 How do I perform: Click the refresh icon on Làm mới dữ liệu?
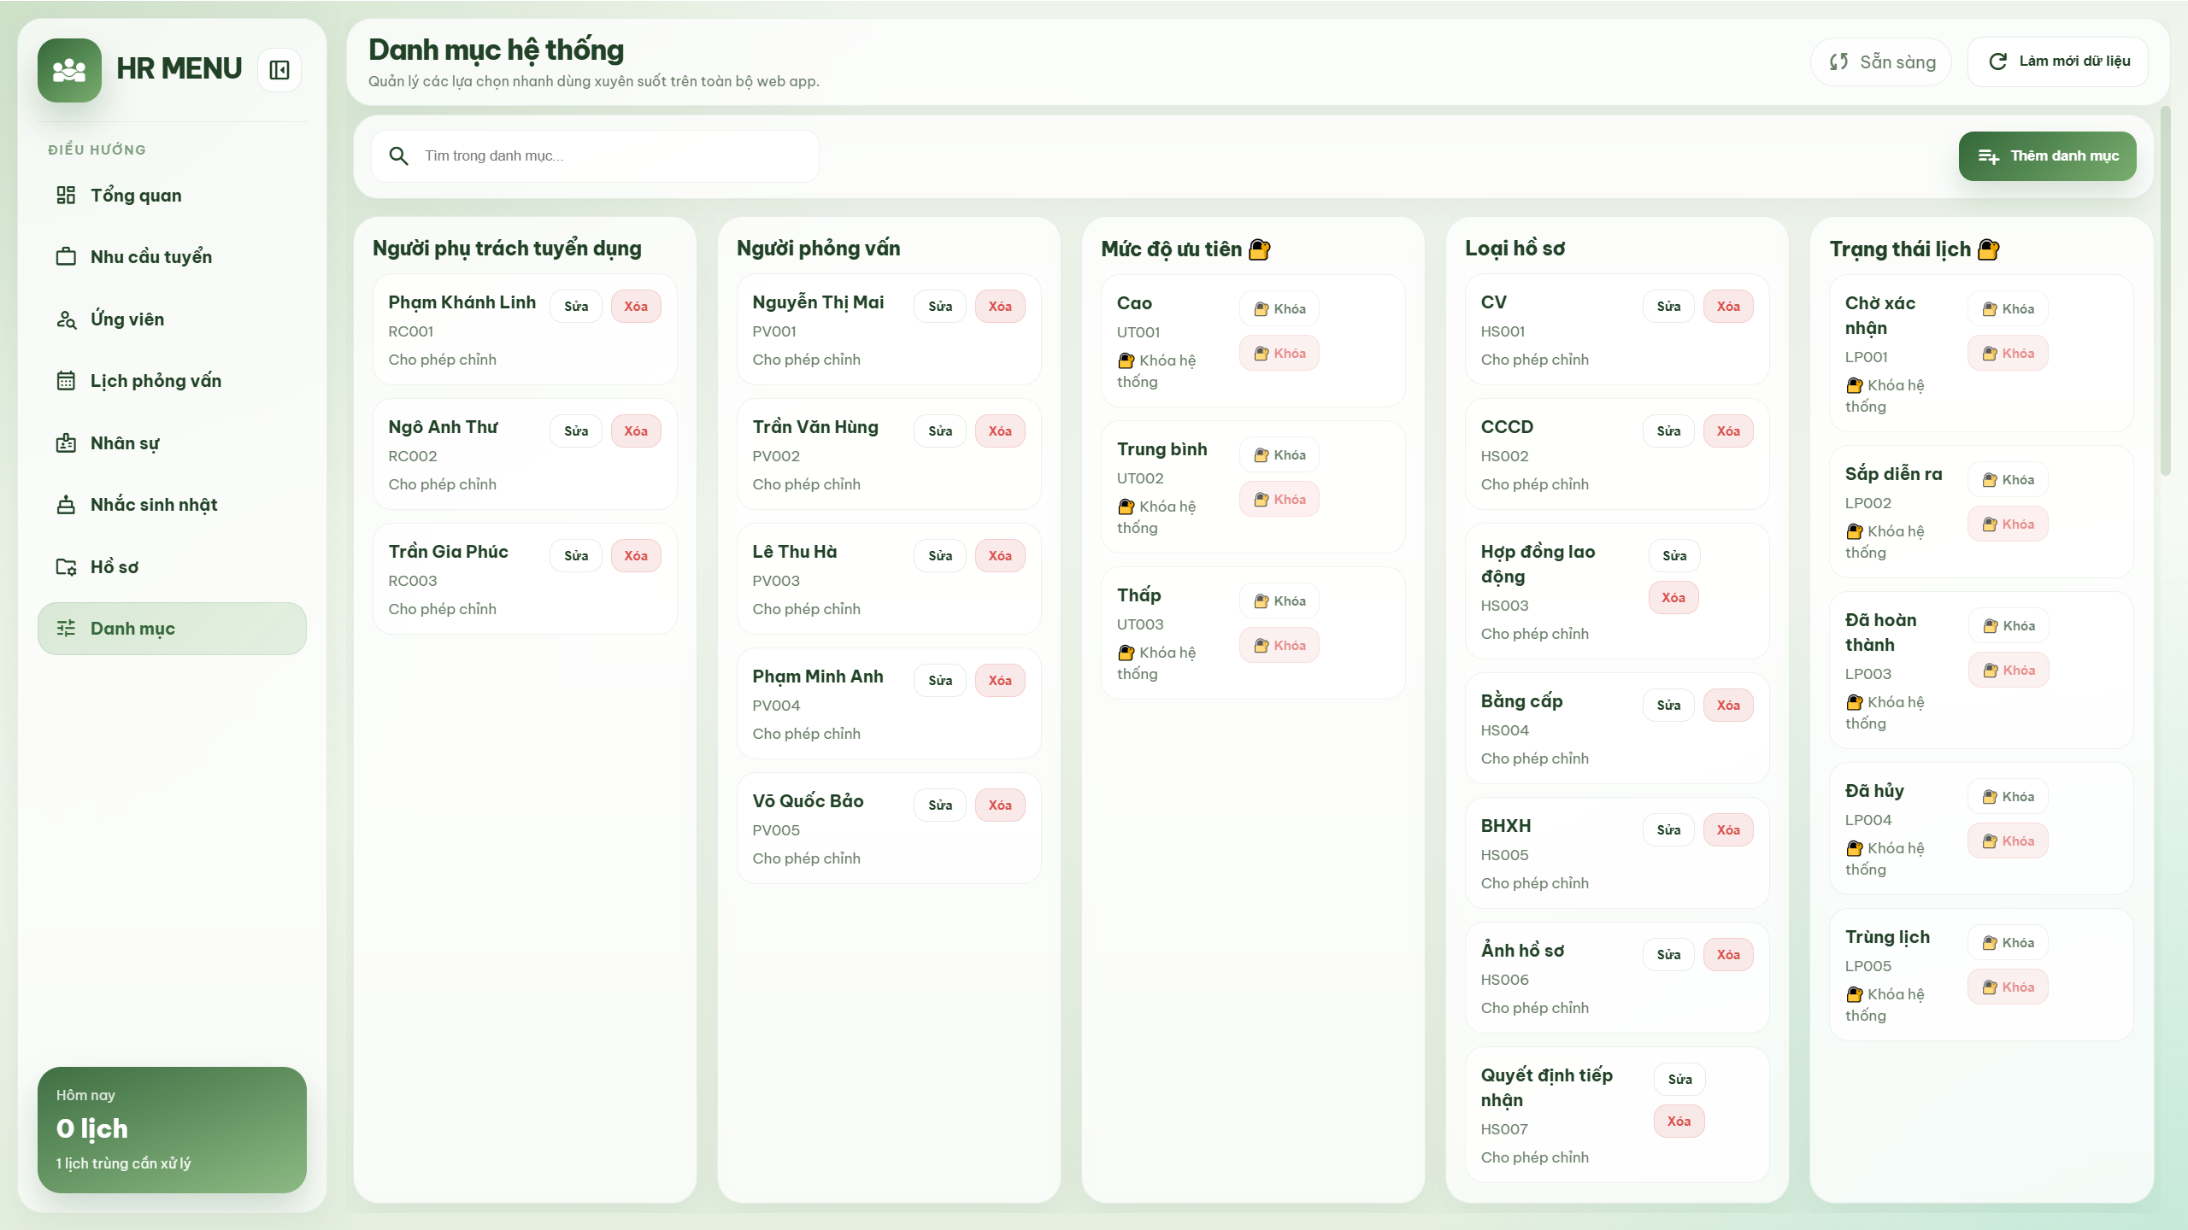1997,61
